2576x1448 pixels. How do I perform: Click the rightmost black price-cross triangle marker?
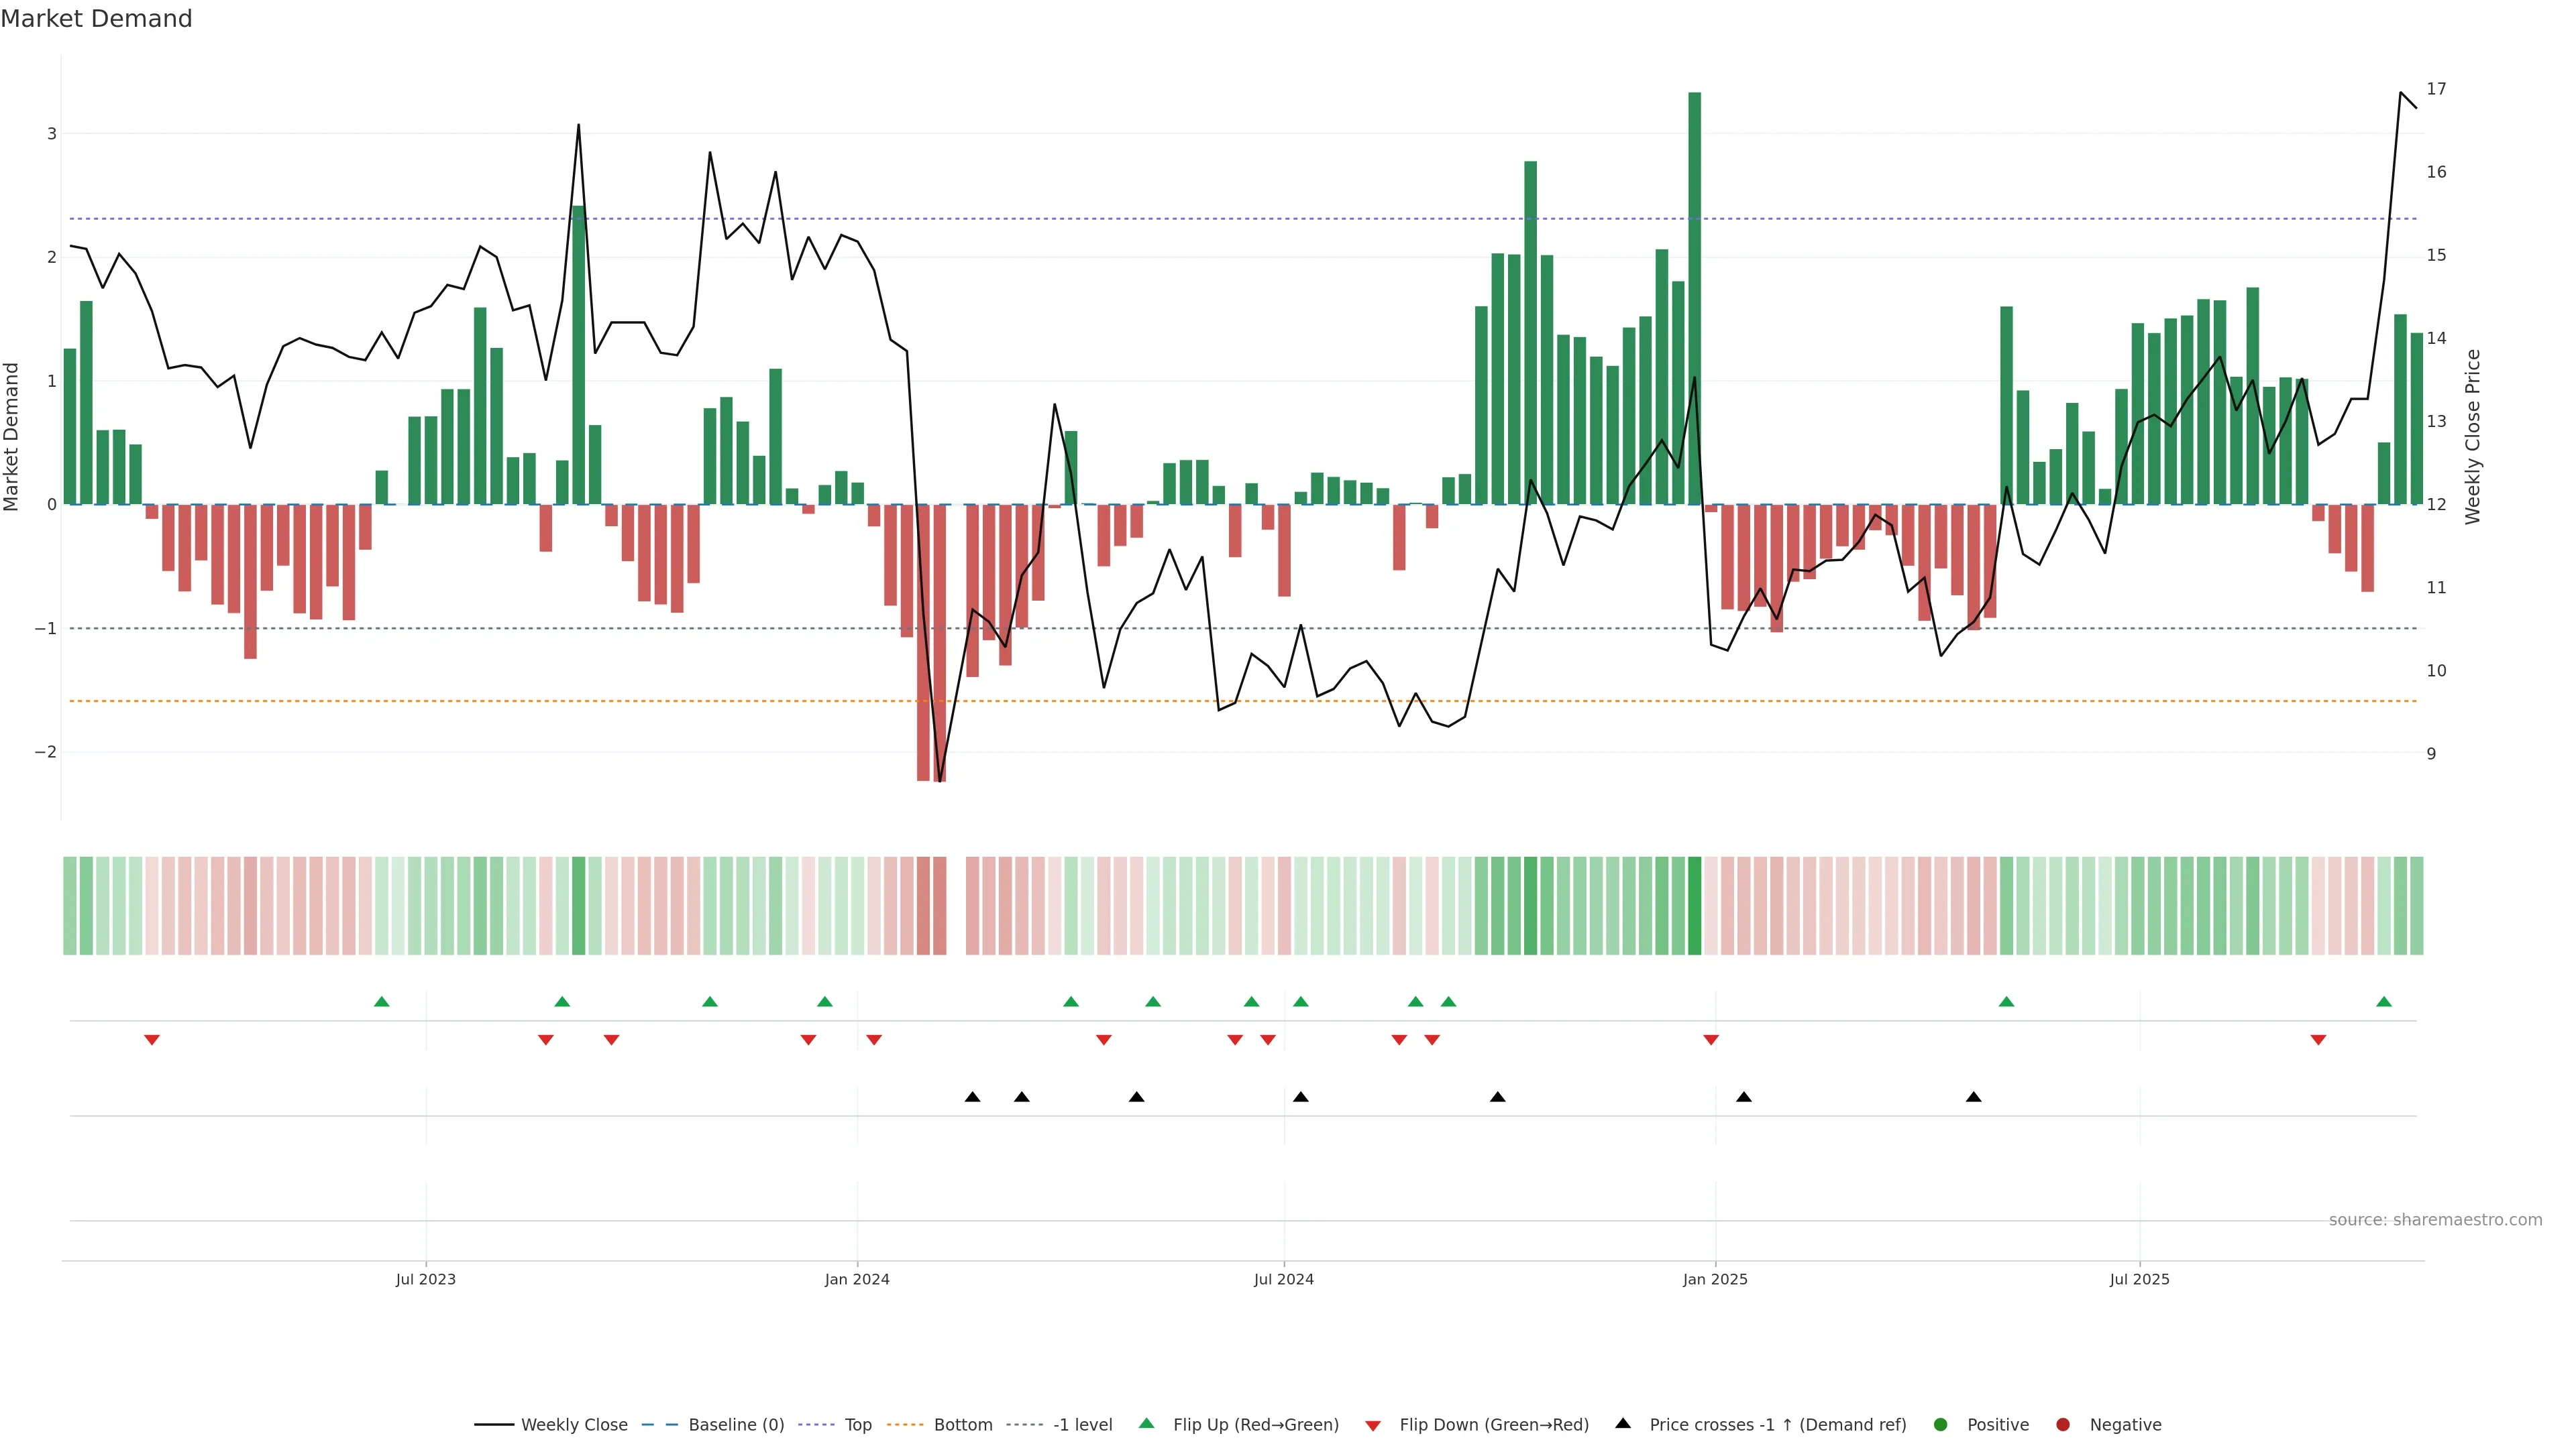coord(1973,1096)
